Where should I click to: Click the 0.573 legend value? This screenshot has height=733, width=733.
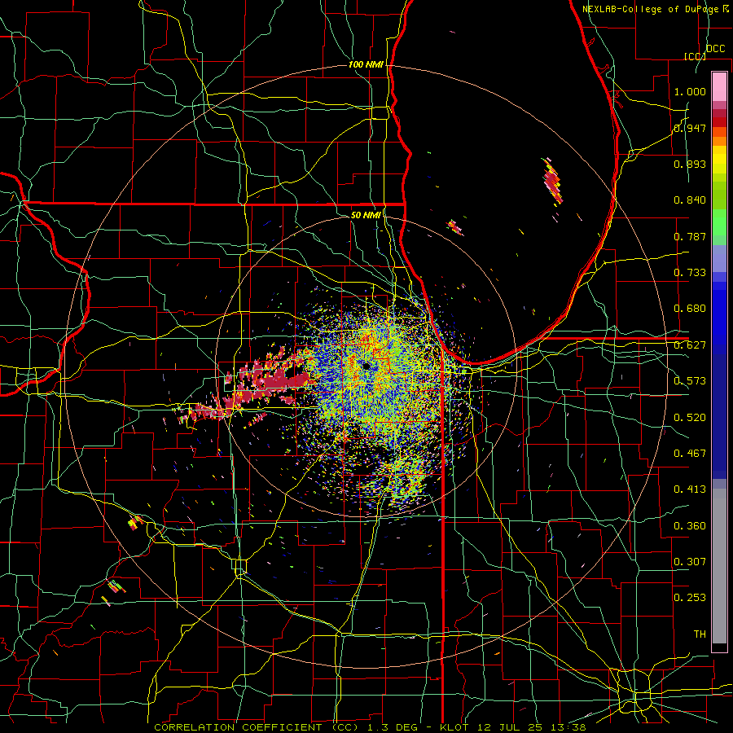tap(690, 381)
